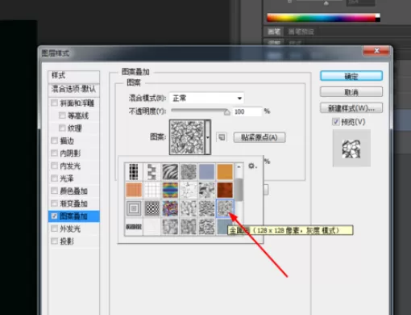Image resolution: width=411 pixels, height=315 pixels.
Task: Enable the 外发光 checkbox
Action: (54, 229)
